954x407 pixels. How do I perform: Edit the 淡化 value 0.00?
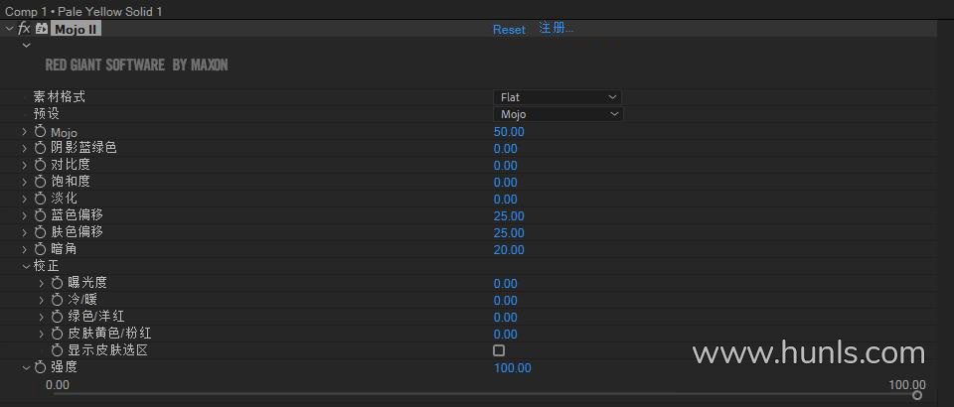505,200
